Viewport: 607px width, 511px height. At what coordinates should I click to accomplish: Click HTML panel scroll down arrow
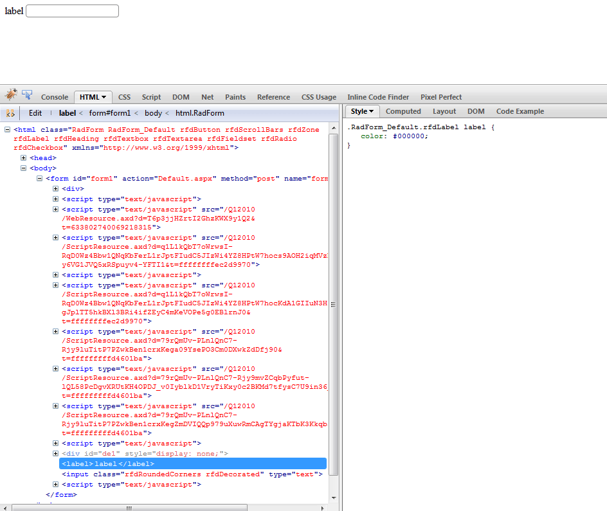coord(334,498)
